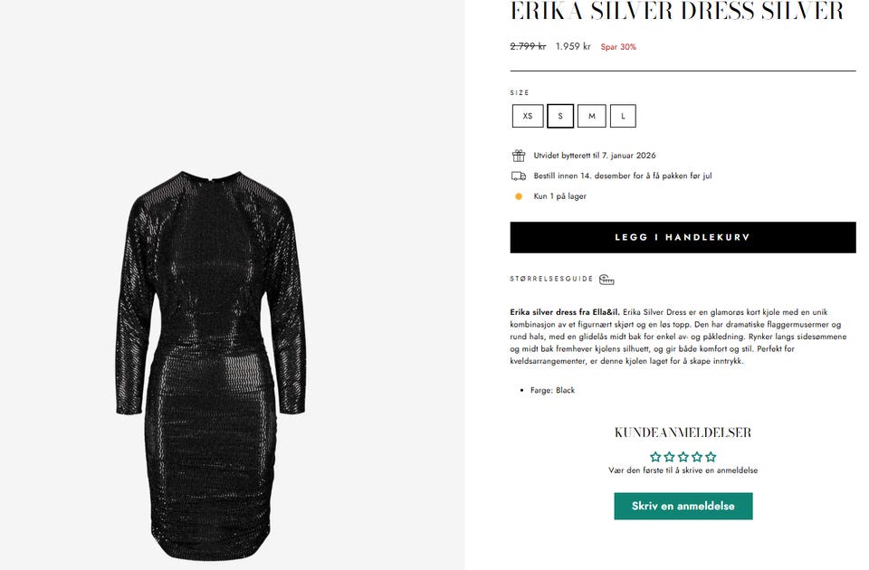This screenshot has width=869, height=570.
Task: Rate with the first star
Action: coord(655,456)
